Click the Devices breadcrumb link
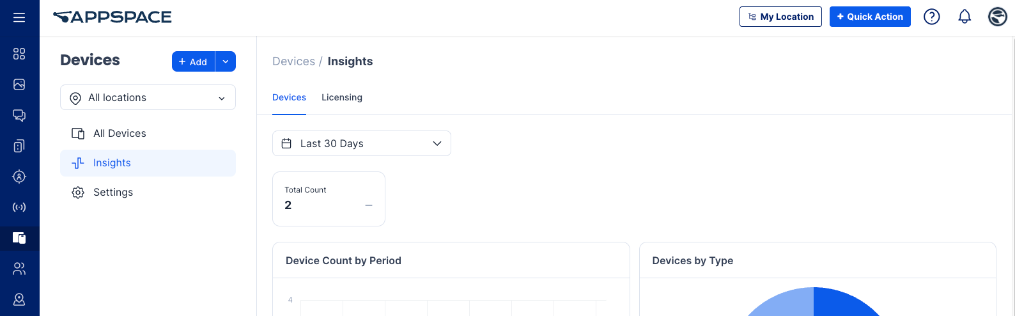Image resolution: width=1015 pixels, height=316 pixels. pos(293,61)
